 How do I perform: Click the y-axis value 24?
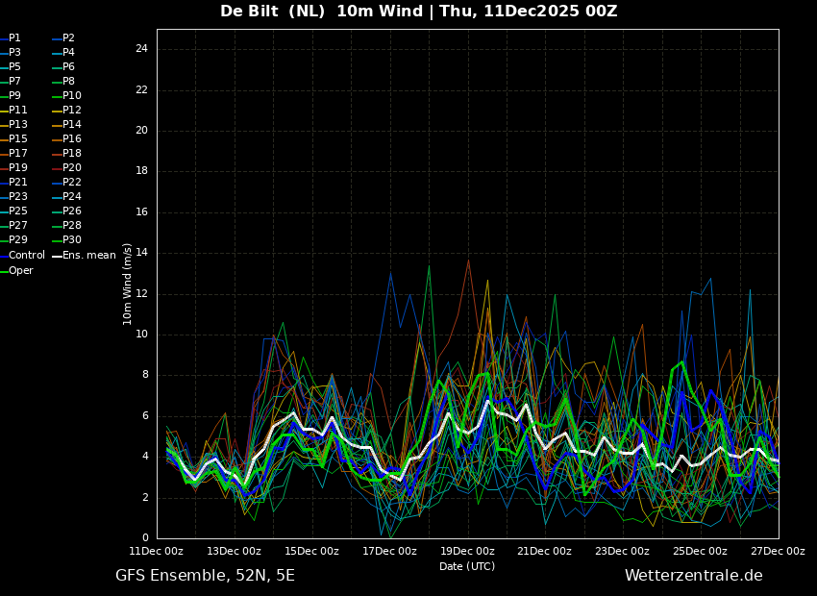click(x=141, y=49)
